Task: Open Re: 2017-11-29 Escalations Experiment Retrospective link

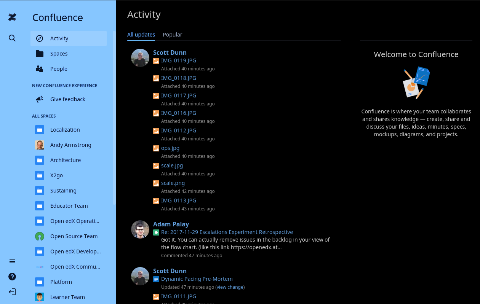Action: pyautogui.click(x=227, y=232)
